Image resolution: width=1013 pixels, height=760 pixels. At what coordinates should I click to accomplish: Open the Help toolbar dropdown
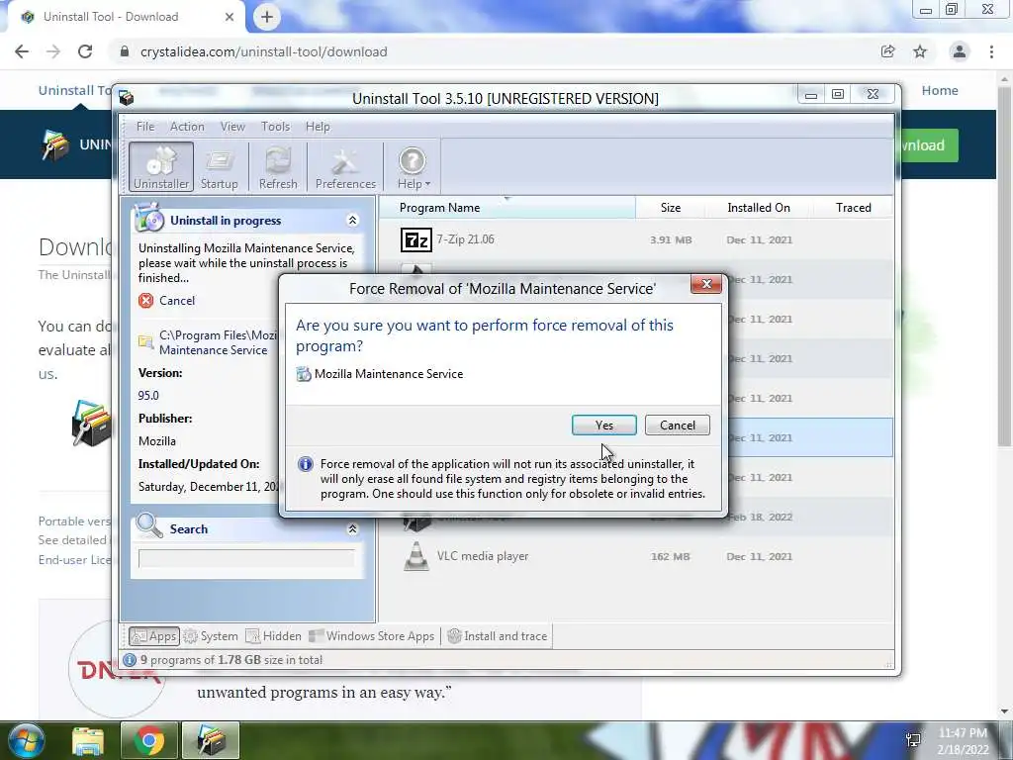click(x=413, y=167)
